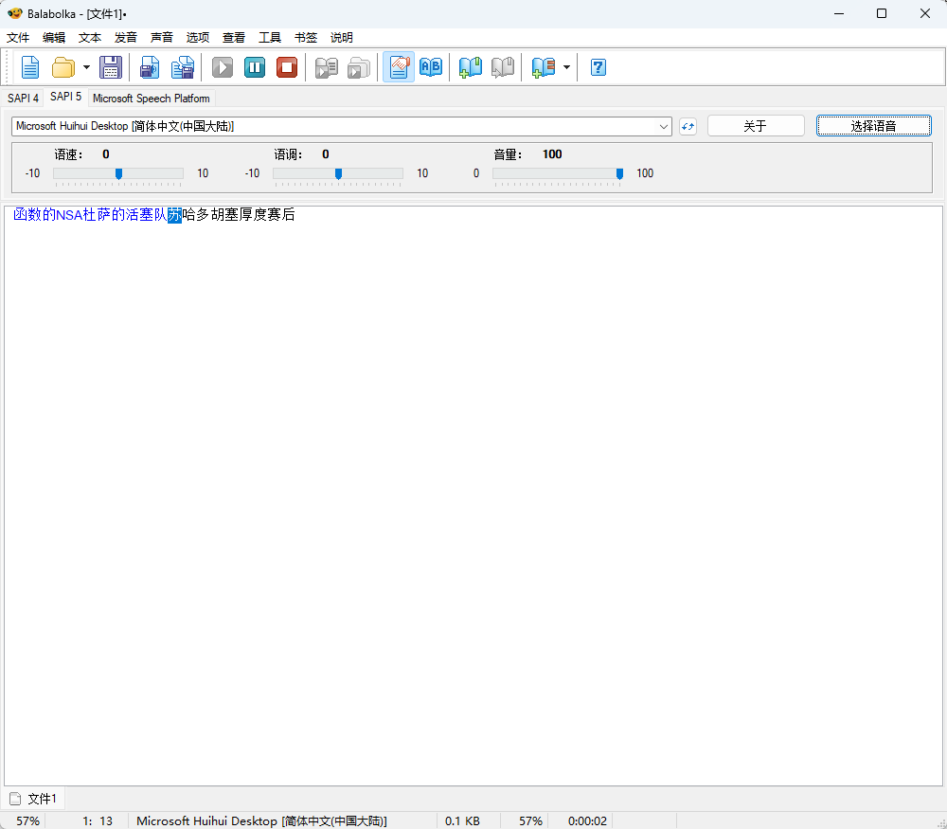The width and height of the screenshot is (947, 829).
Task: Click the voice name in the status bar
Action: pyautogui.click(x=261, y=821)
